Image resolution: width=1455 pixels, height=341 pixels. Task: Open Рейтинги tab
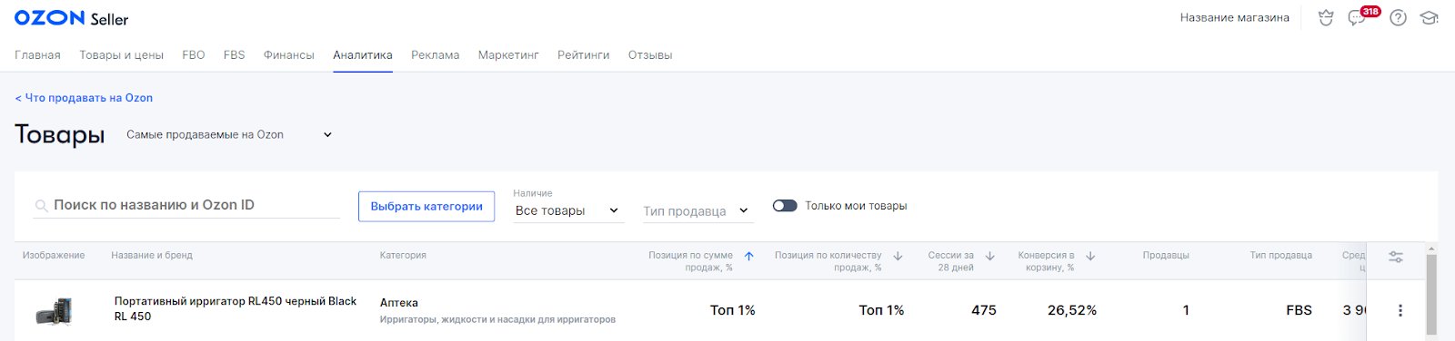coord(583,55)
